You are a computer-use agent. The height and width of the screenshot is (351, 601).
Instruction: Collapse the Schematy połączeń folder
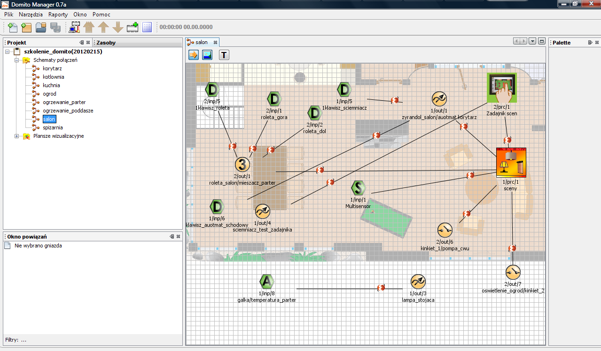[17, 60]
